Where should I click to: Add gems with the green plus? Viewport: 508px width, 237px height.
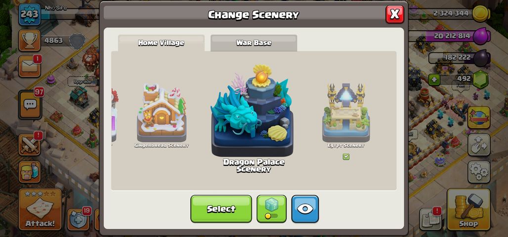pos(434,80)
